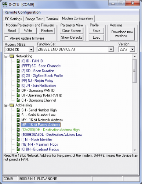Click the chip icon beside ZS - ZigBee Stack Profile
Screen dimensions: 142x184
[x=18, y=76]
